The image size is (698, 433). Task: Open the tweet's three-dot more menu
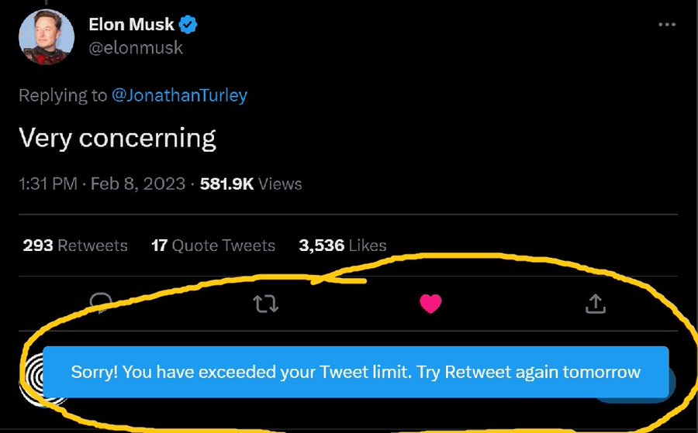666,25
